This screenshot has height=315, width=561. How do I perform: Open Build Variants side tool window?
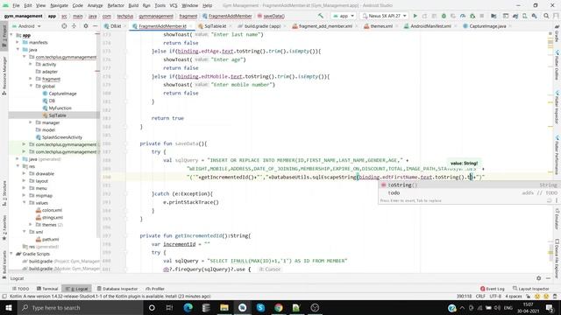tap(4, 264)
